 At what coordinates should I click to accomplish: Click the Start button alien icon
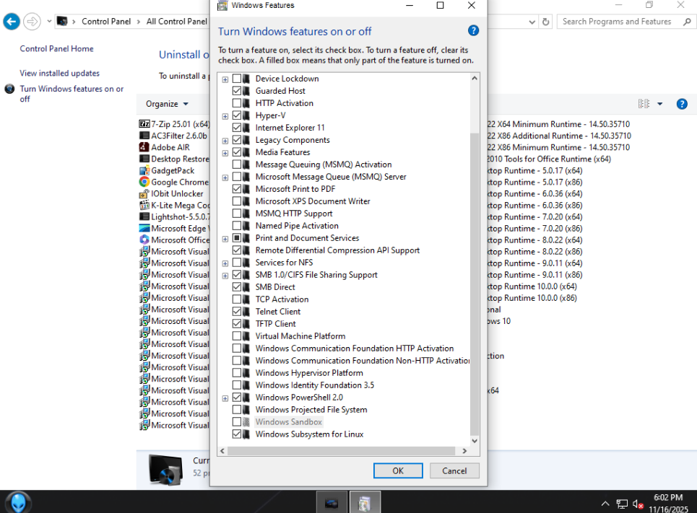tap(18, 503)
